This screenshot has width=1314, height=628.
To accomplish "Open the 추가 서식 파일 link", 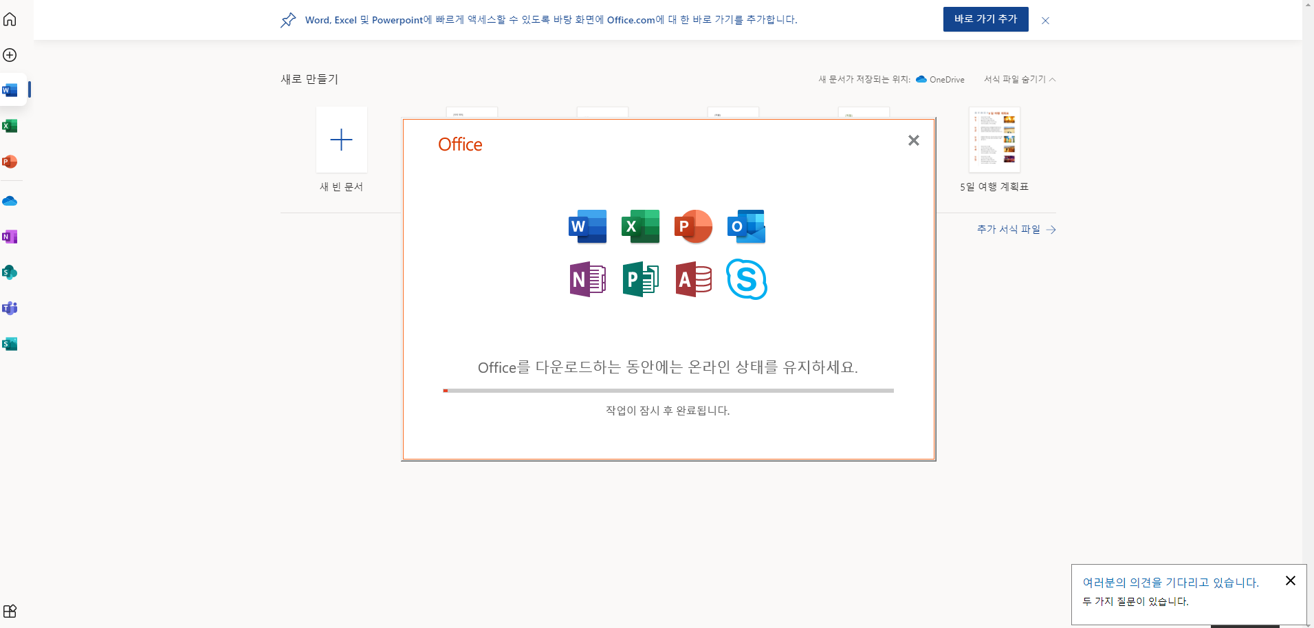I will tap(1016, 229).
